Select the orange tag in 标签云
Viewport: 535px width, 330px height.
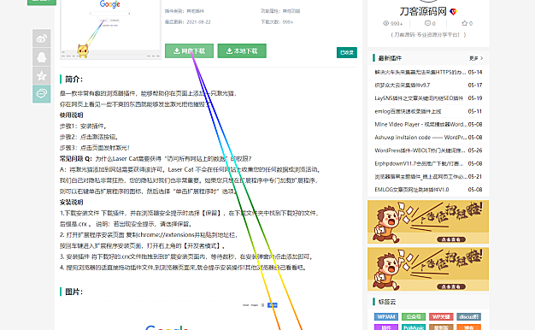(x=469, y=327)
